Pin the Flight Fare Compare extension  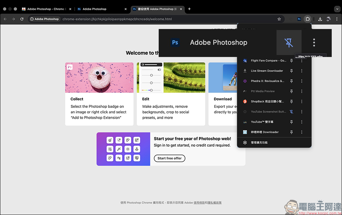(291, 60)
